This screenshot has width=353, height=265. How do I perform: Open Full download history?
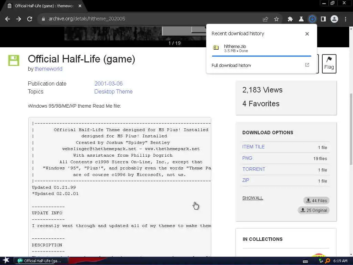click(x=231, y=65)
